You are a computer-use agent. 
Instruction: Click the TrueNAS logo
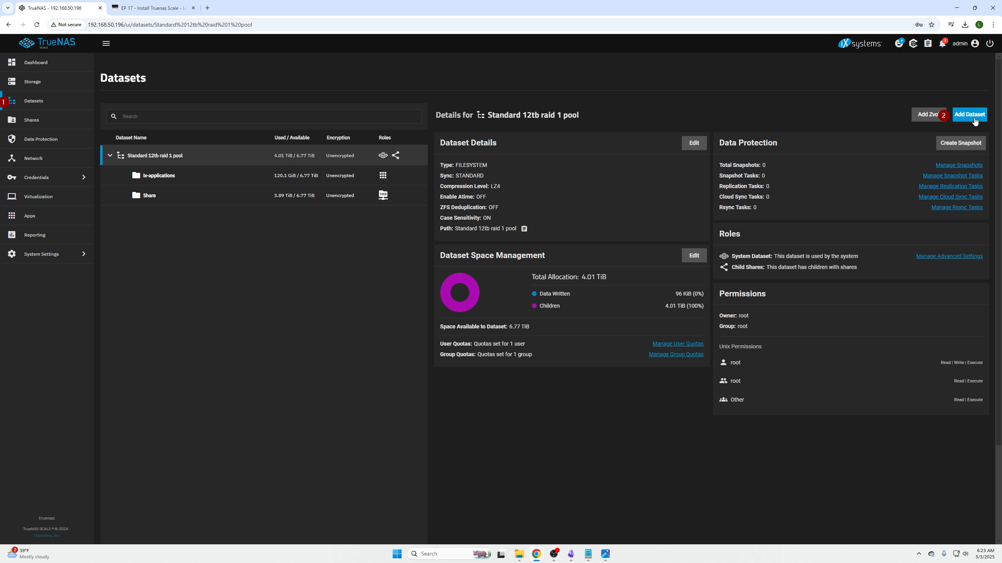click(47, 43)
